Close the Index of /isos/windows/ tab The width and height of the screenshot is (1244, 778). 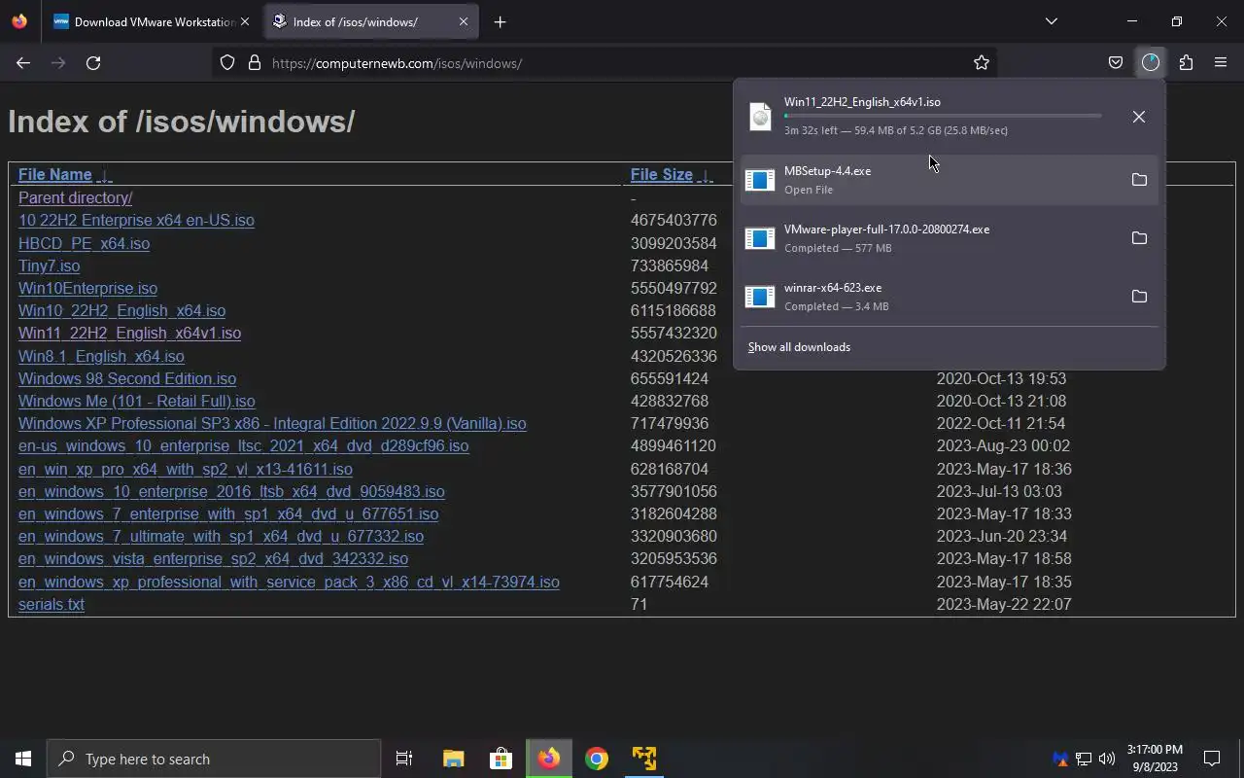(x=464, y=21)
